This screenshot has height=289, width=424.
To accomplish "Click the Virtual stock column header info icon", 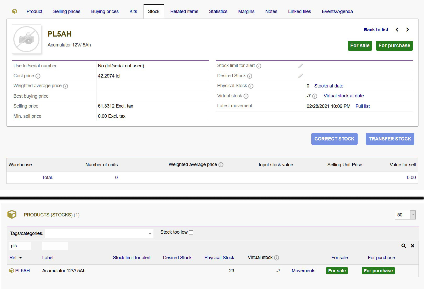I will click(277, 258).
